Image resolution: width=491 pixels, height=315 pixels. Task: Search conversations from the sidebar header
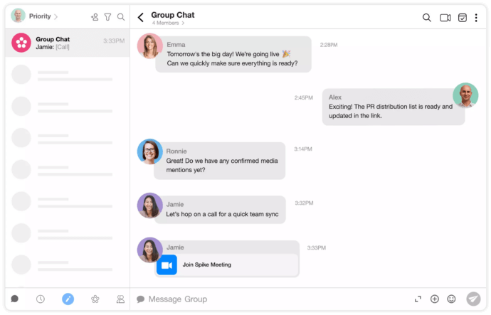click(x=121, y=16)
